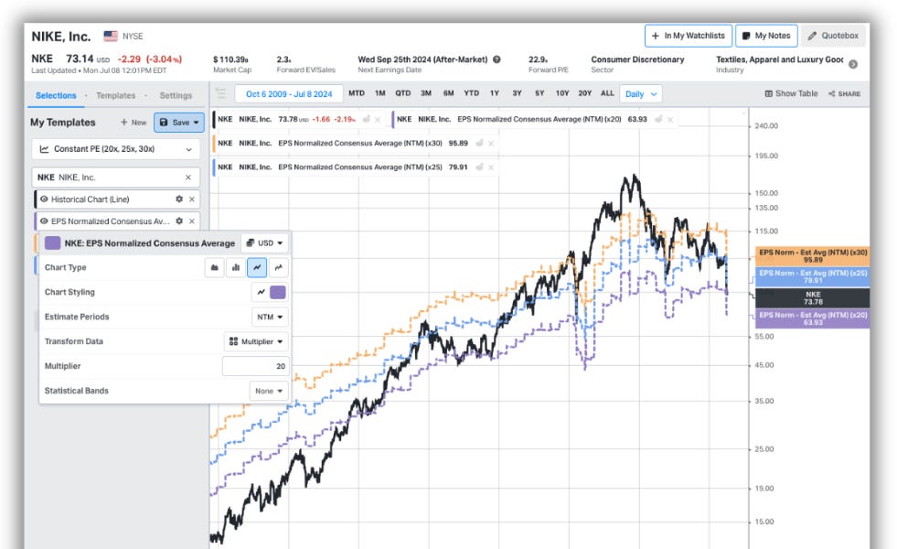Select the step line chart type icon
This screenshot has width=897, height=549.
click(x=278, y=267)
